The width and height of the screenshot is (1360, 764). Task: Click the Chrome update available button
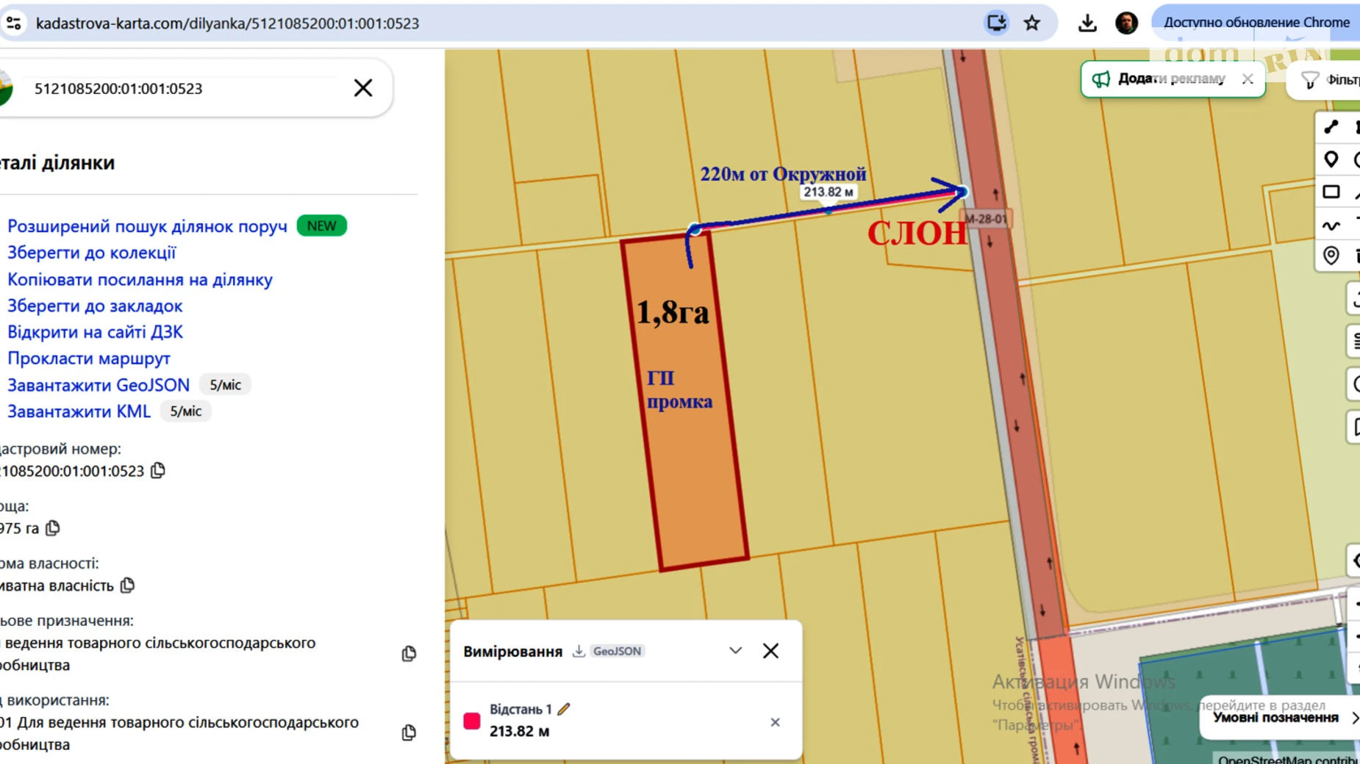coord(1256,23)
